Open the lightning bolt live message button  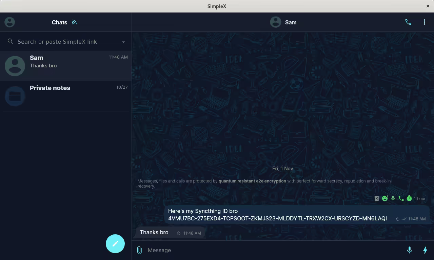click(425, 250)
